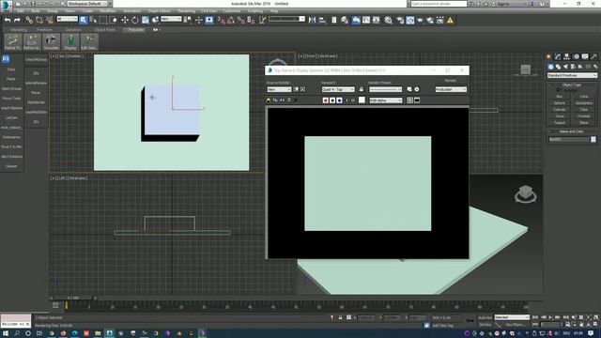Click the Unlink Selection tool
601x338 pixels.
[x=39, y=20]
